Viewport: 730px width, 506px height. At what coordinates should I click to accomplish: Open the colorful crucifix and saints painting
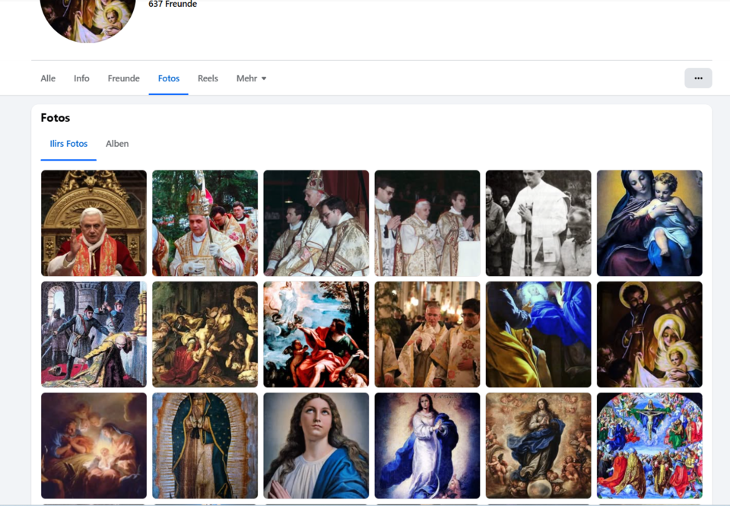(x=649, y=445)
